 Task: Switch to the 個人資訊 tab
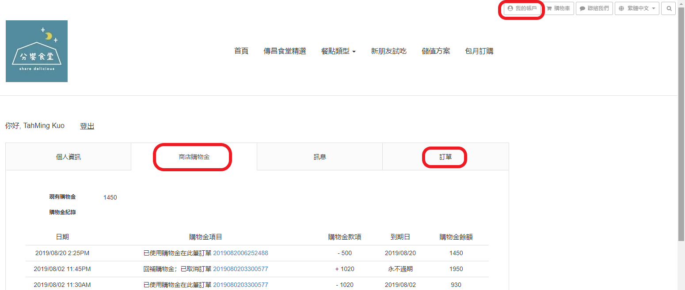[68, 157]
